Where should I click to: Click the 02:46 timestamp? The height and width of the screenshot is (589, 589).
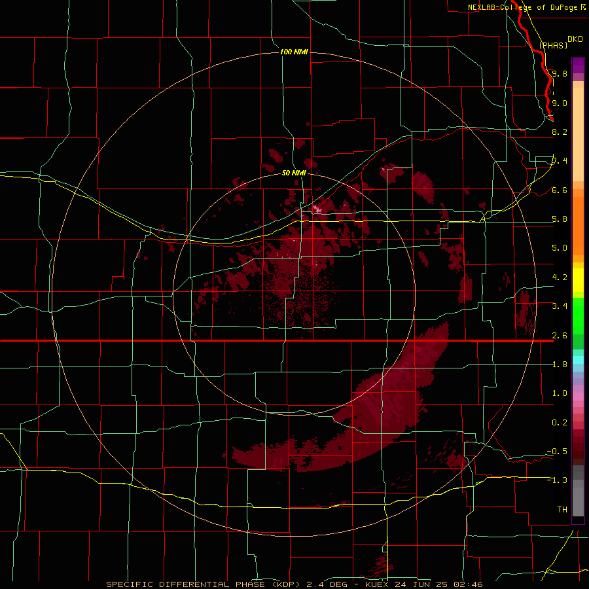(x=470, y=584)
